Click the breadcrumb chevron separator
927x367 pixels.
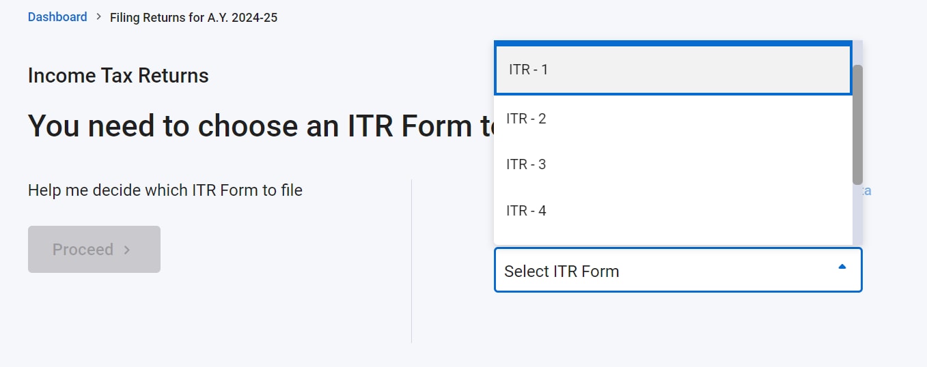pyautogui.click(x=98, y=17)
